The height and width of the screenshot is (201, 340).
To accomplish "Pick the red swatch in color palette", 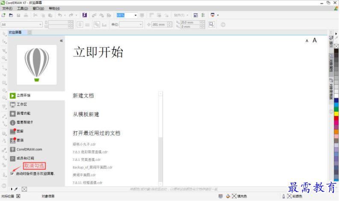I will point(336,118).
